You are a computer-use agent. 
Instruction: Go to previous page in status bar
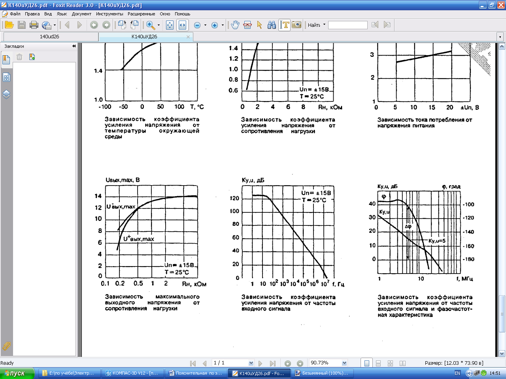[204, 363]
